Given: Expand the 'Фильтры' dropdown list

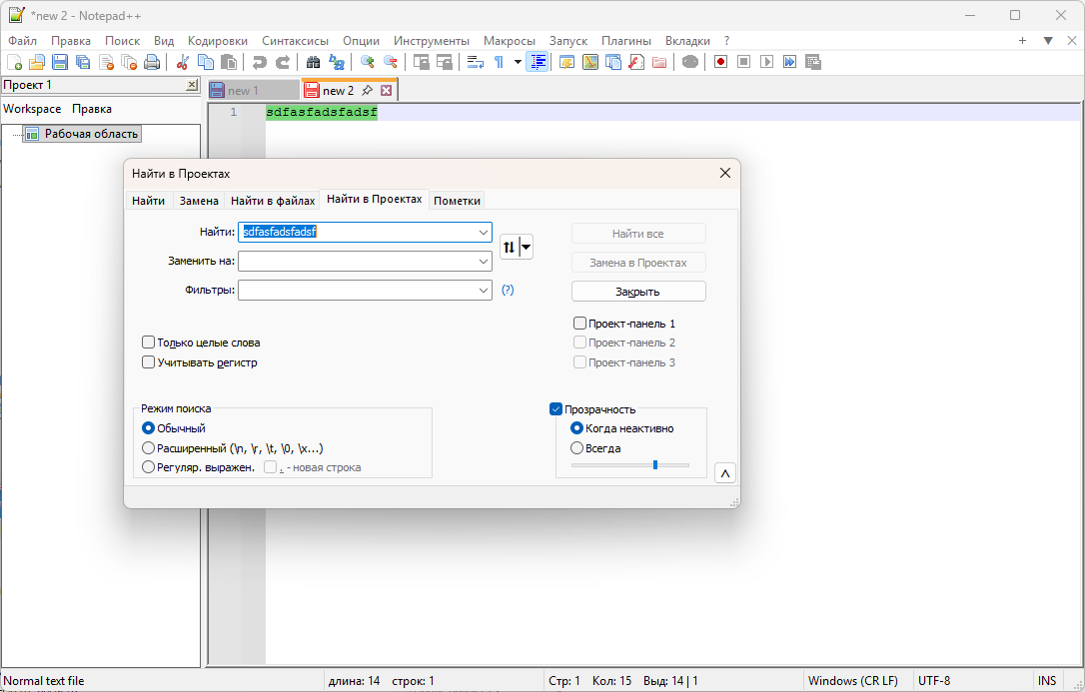Looking at the screenshot, I should [x=484, y=291].
